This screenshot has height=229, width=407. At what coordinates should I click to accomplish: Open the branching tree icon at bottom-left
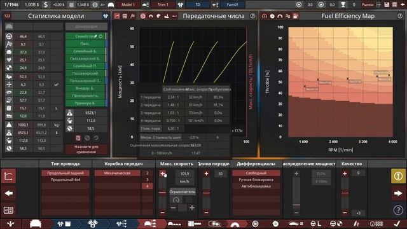point(10,223)
